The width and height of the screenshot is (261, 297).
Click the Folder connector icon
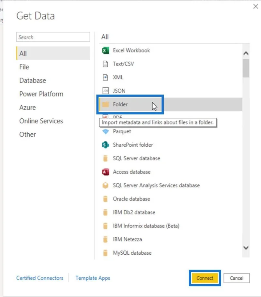point(106,104)
